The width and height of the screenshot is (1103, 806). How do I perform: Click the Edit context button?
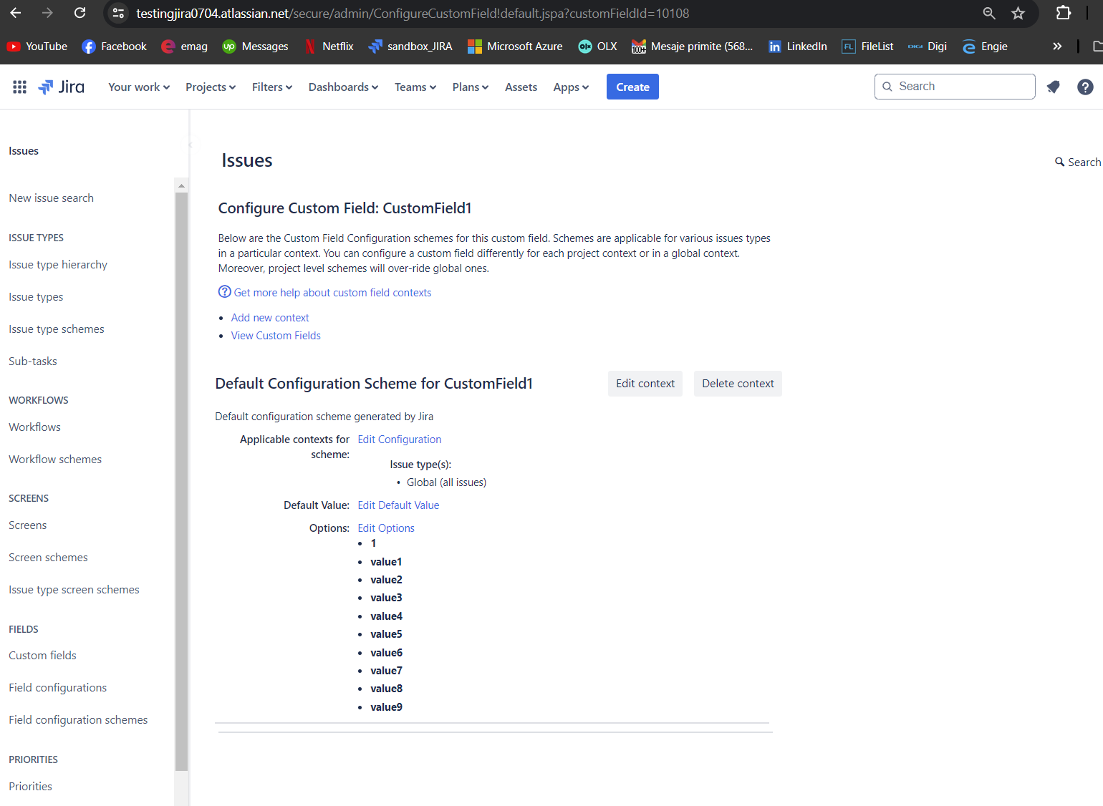click(x=644, y=383)
